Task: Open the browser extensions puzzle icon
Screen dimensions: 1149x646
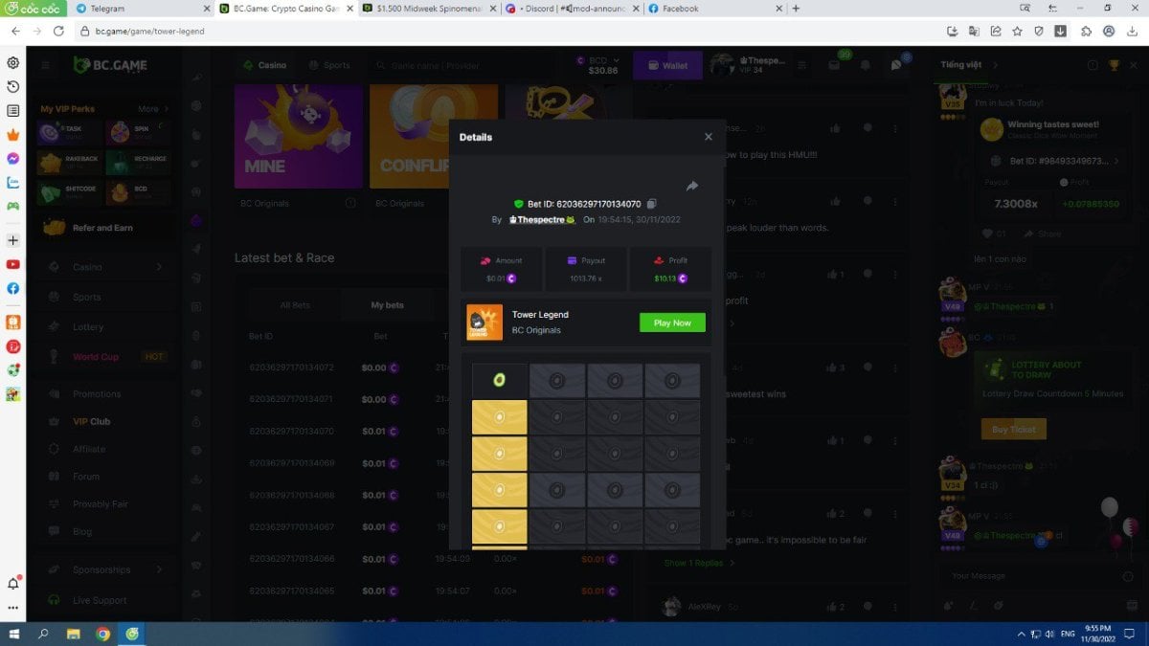Action: click(x=1086, y=31)
